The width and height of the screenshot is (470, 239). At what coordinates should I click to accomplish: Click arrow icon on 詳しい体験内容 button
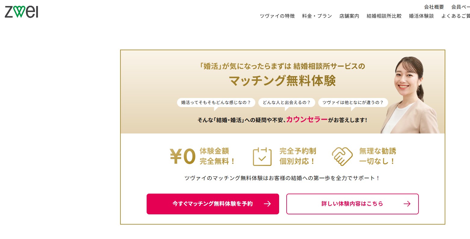click(x=407, y=204)
